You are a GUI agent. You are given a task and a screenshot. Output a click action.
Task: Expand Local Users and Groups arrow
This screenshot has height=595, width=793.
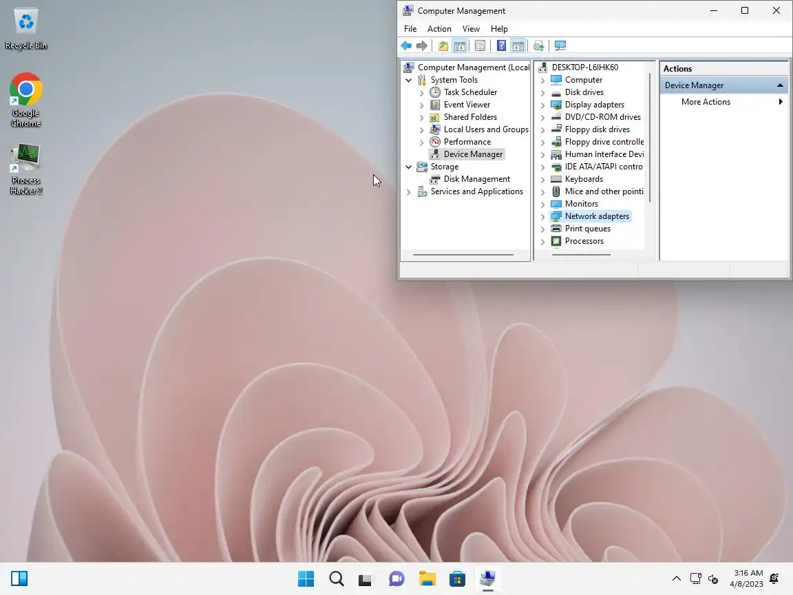(422, 130)
